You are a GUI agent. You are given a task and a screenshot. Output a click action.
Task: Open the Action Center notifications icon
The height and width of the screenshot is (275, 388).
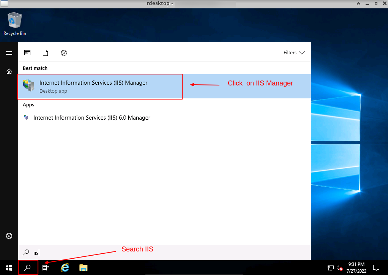click(376, 267)
